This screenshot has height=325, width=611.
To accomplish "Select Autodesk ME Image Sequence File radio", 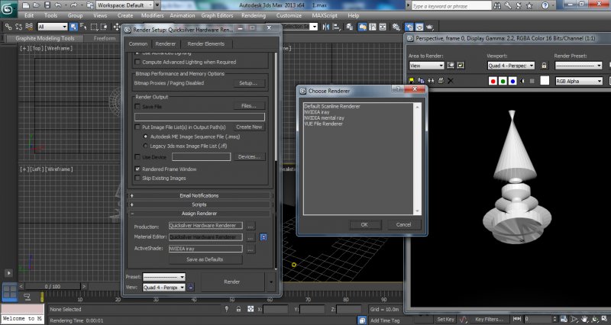I will [x=145, y=137].
